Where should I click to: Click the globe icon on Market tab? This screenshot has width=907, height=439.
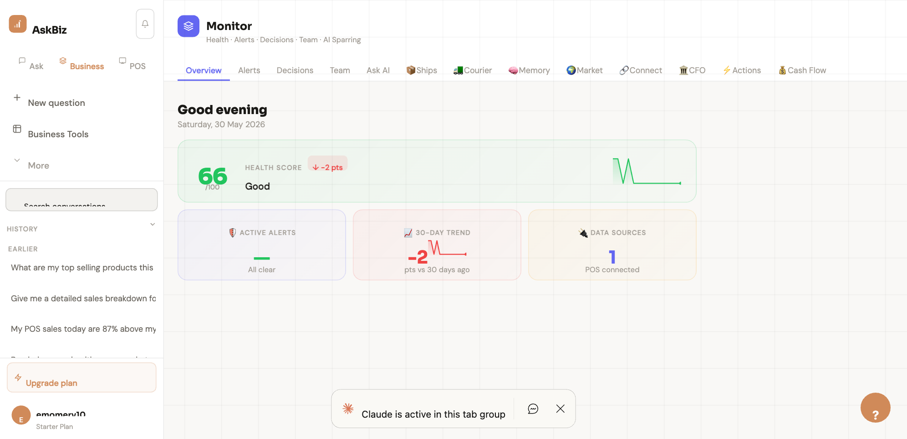[571, 70]
